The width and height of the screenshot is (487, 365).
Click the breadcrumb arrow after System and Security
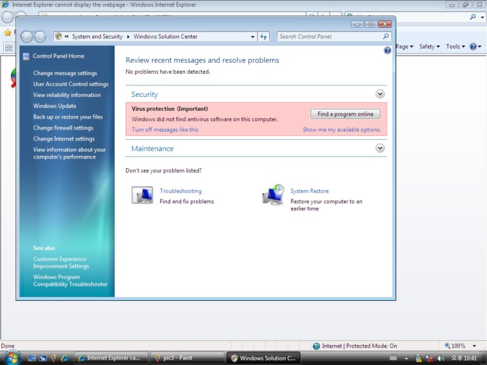tap(128, 37)
